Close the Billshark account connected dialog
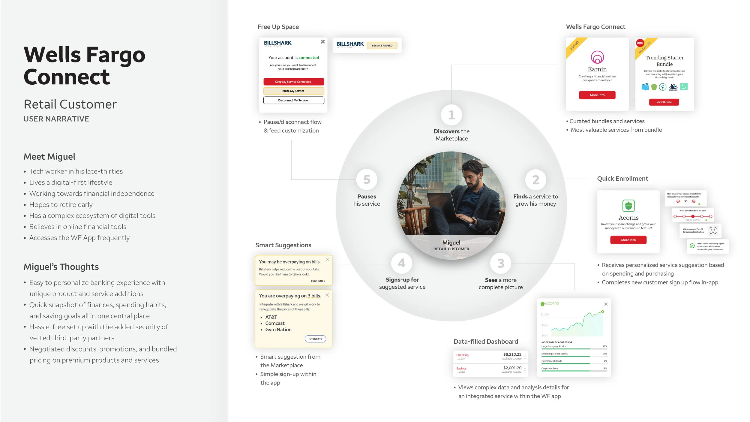Viewport: 750px width, 422px height. pos(322,42)
